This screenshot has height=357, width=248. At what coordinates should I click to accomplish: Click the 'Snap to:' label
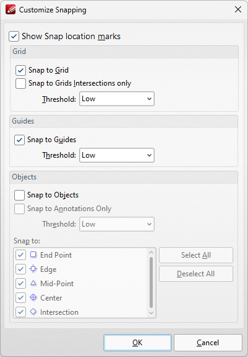[27, 241]
